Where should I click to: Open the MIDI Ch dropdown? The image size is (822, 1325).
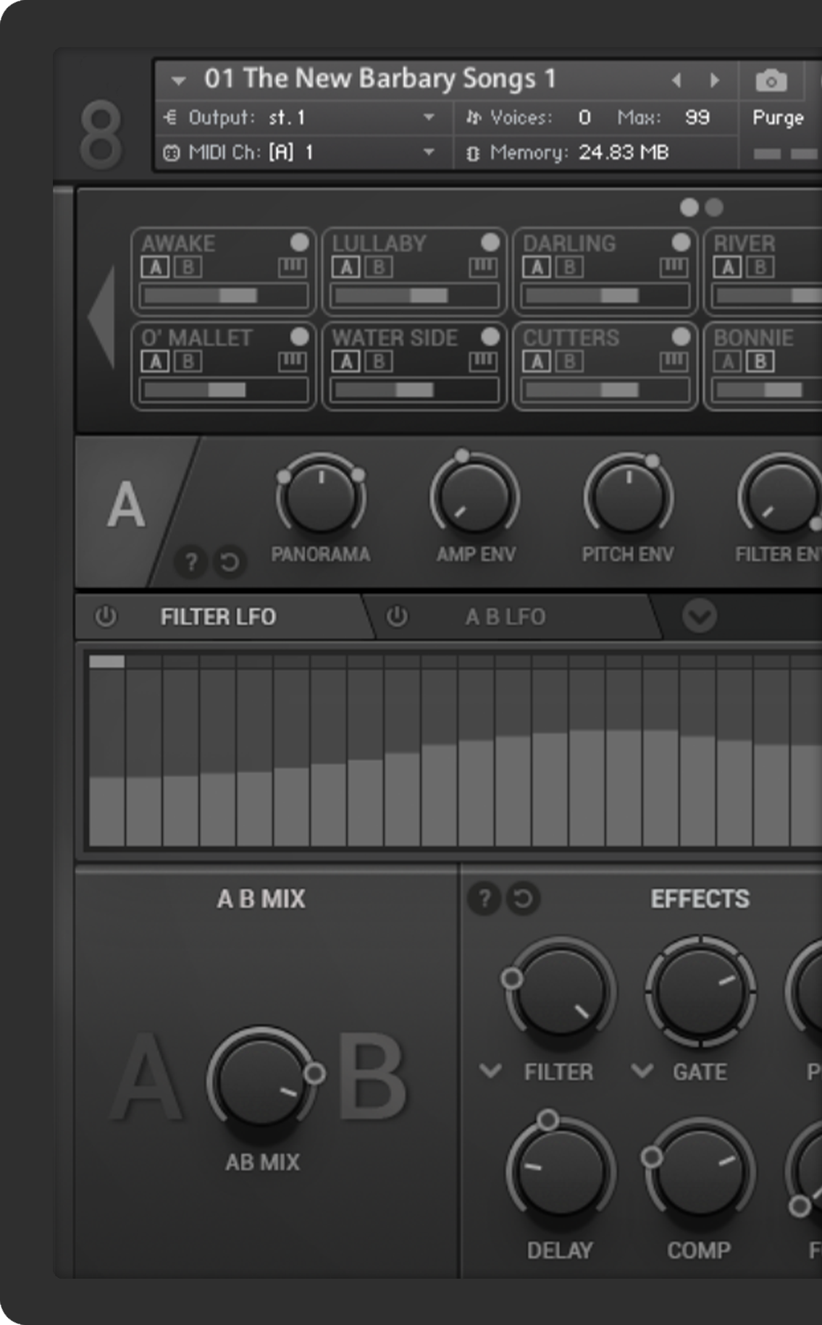click(x=429, y=152)
